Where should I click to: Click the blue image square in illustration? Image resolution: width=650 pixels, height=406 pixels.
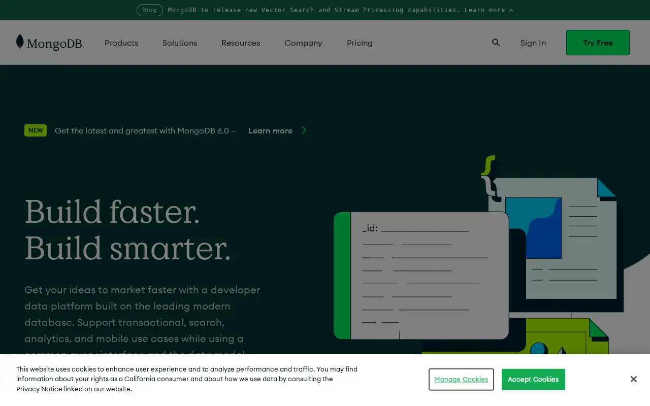point(533,228)
